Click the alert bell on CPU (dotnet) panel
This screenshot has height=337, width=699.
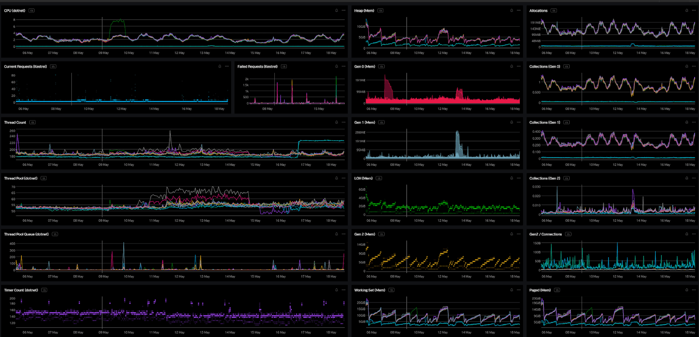point(336,10)
